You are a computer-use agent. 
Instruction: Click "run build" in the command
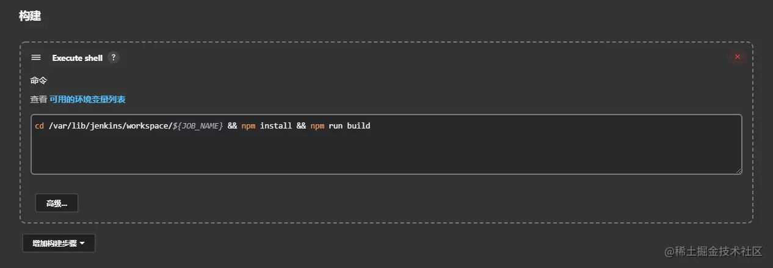[x=349, y=126]
